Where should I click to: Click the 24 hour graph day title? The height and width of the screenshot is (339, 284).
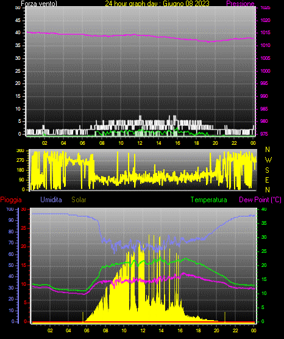click(157, 4)
